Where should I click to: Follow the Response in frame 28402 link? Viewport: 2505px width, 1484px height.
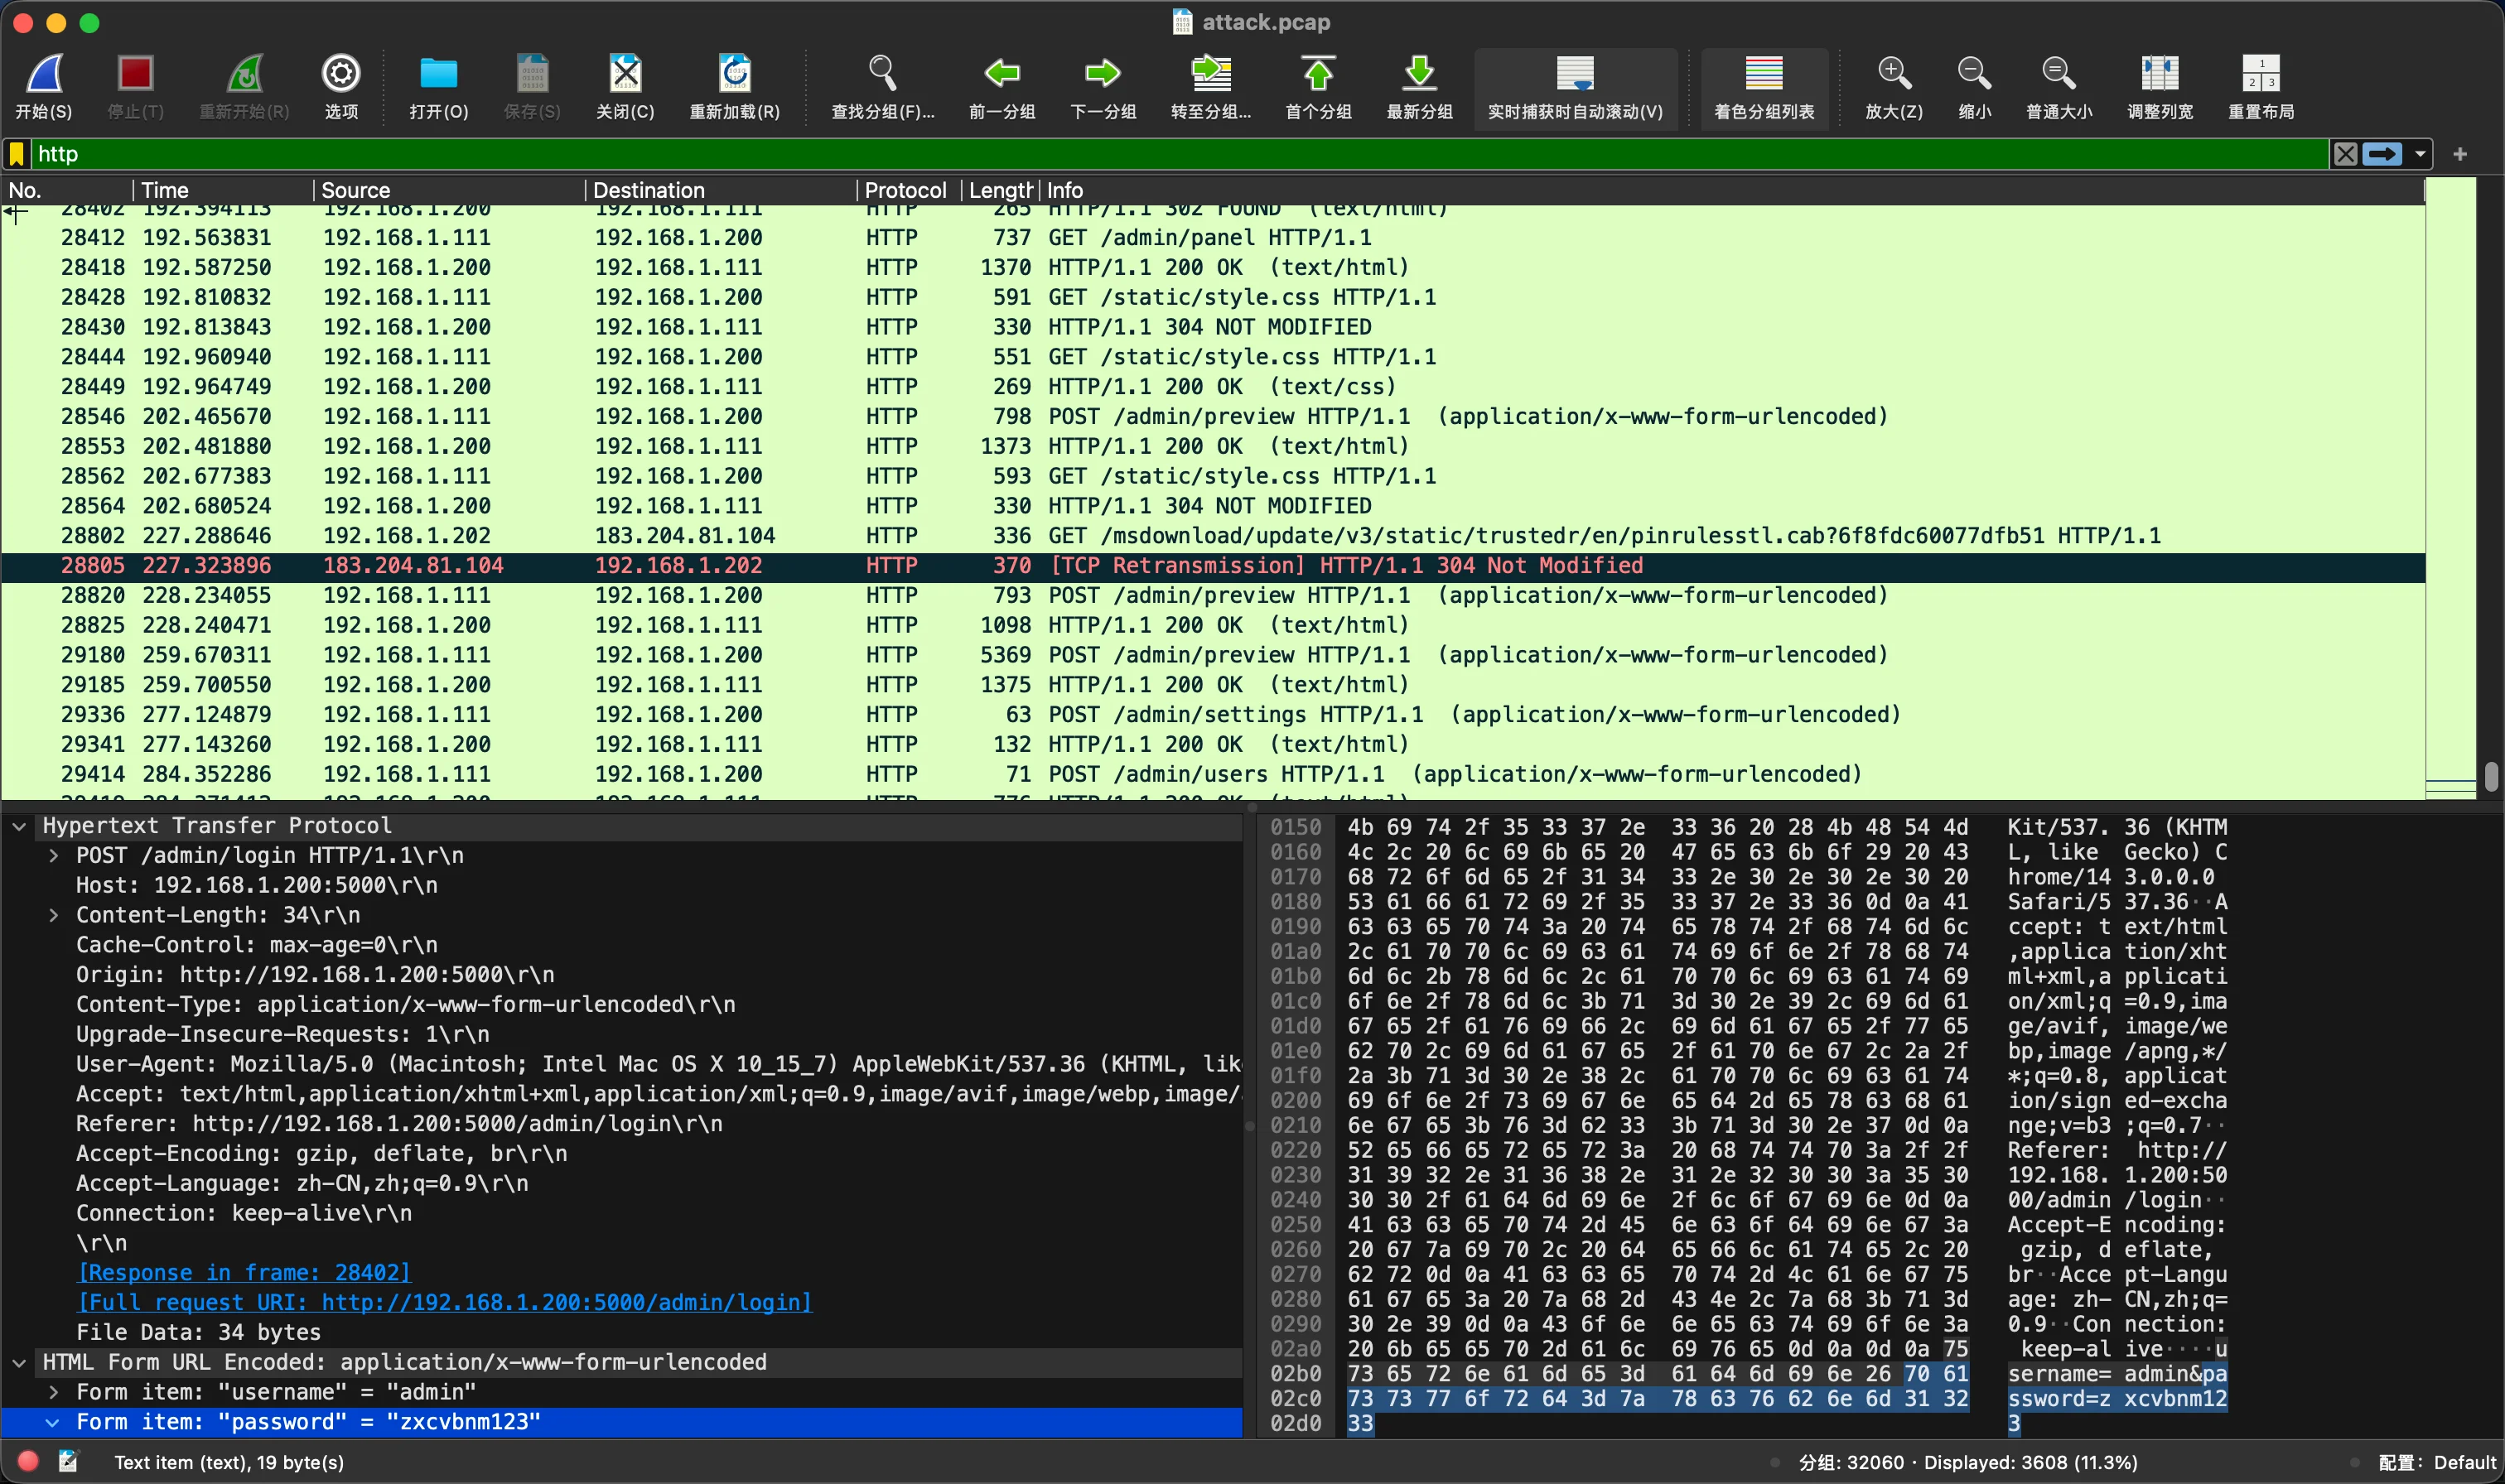coord(244,1272)
